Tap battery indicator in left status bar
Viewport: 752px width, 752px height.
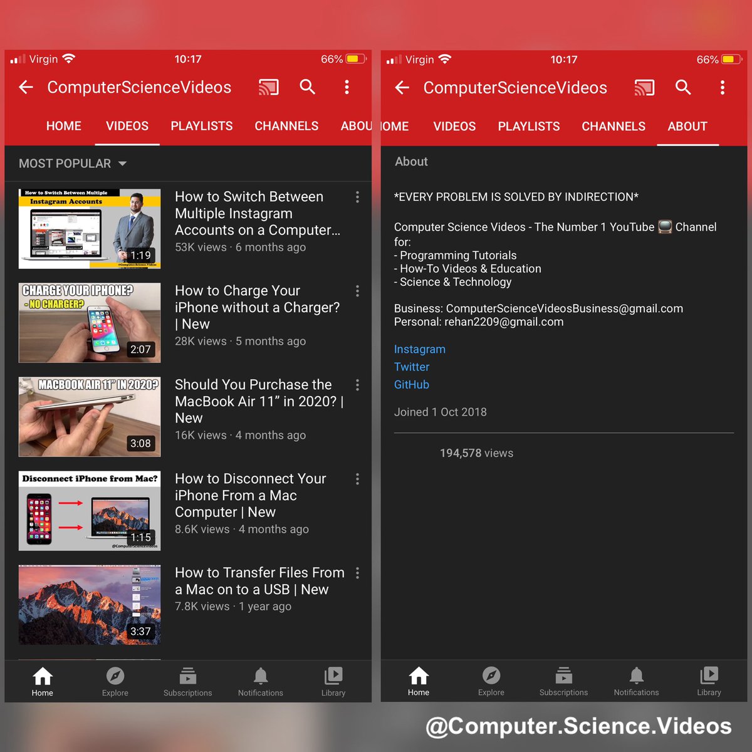tap(355, 59)
